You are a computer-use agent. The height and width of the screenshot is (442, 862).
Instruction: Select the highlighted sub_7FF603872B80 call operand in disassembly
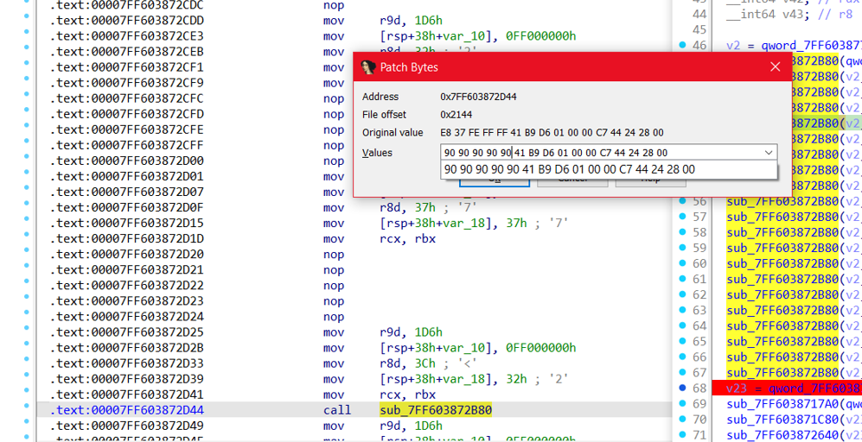pyautogui.click(x=436, y=410)
